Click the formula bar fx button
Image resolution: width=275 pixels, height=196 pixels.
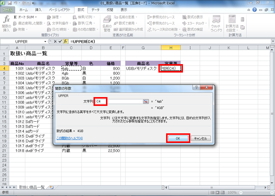point(65,41)
